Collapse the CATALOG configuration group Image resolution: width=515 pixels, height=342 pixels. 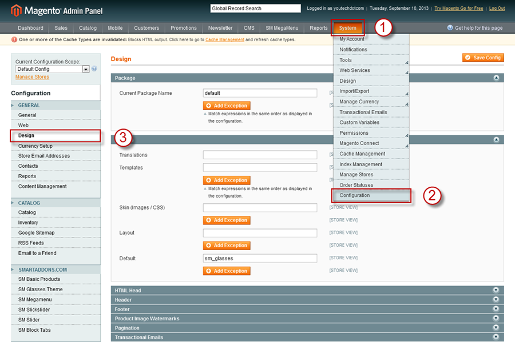(56, 203)
